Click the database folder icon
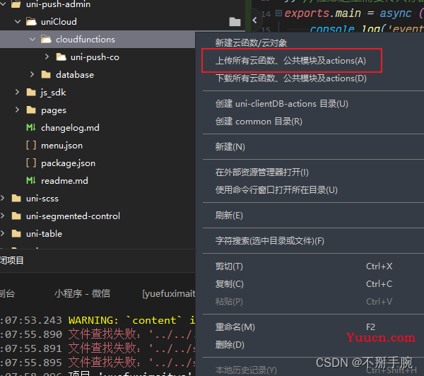424x376 pixels. coord(46,74)
